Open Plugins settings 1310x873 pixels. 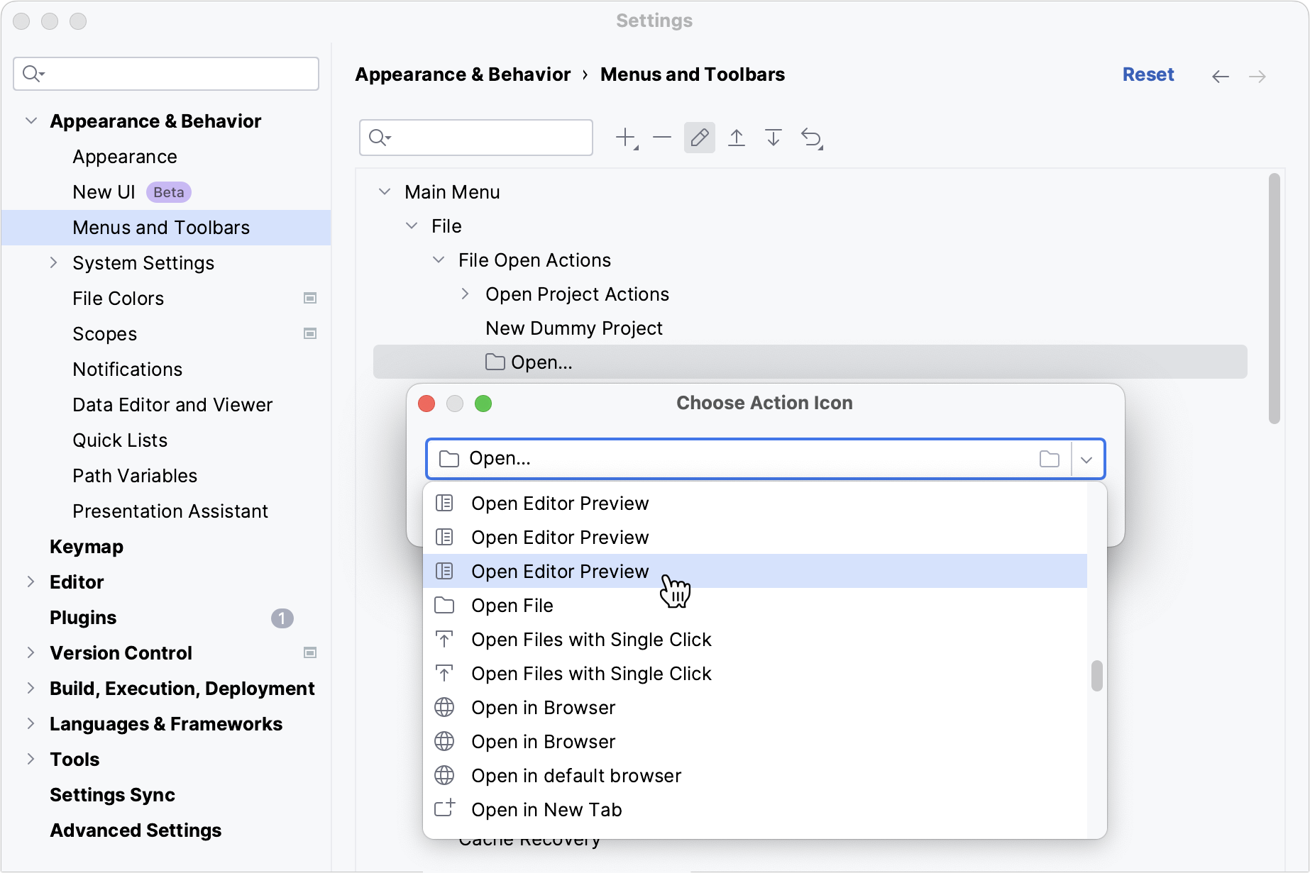tap(83, 618)
